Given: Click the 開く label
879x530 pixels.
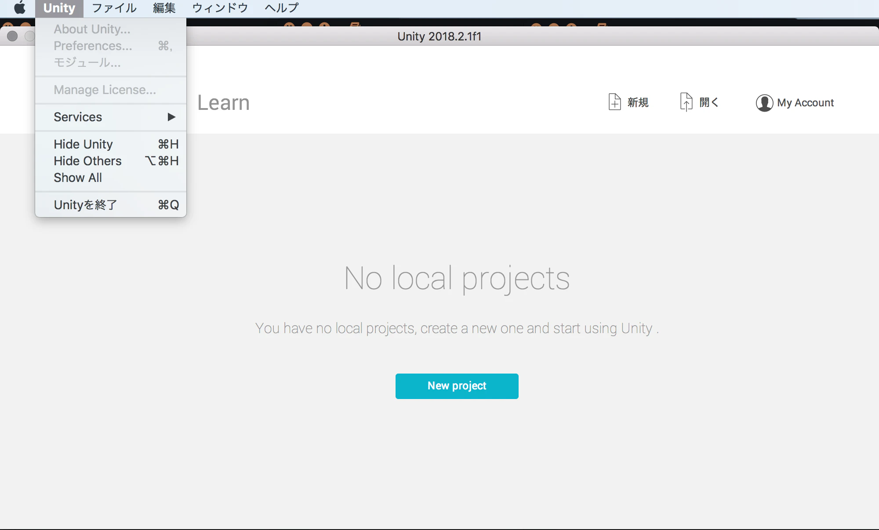Looking at the screenshot, I should click(708, 102).
